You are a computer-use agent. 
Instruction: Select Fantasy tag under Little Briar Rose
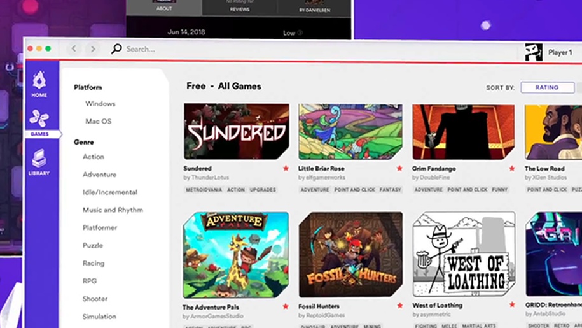[x=391, y=190]
